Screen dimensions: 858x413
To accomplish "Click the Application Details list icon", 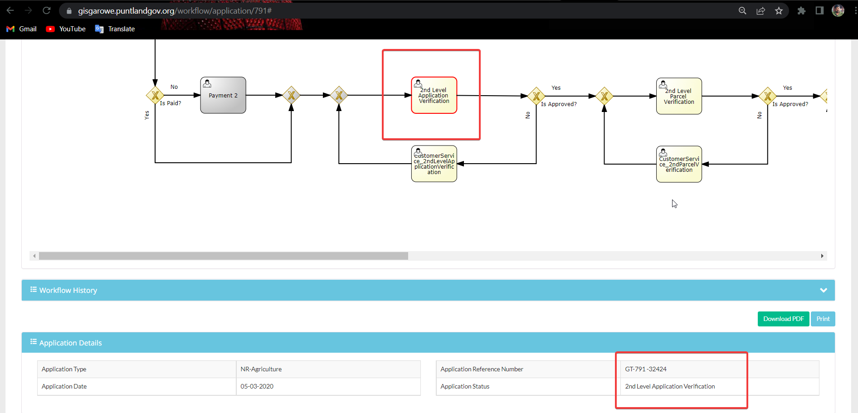I will (x=34, y=342).
